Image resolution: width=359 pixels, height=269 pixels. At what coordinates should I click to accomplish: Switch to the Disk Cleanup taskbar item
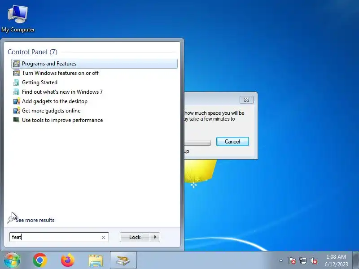[x=123, y=260]
